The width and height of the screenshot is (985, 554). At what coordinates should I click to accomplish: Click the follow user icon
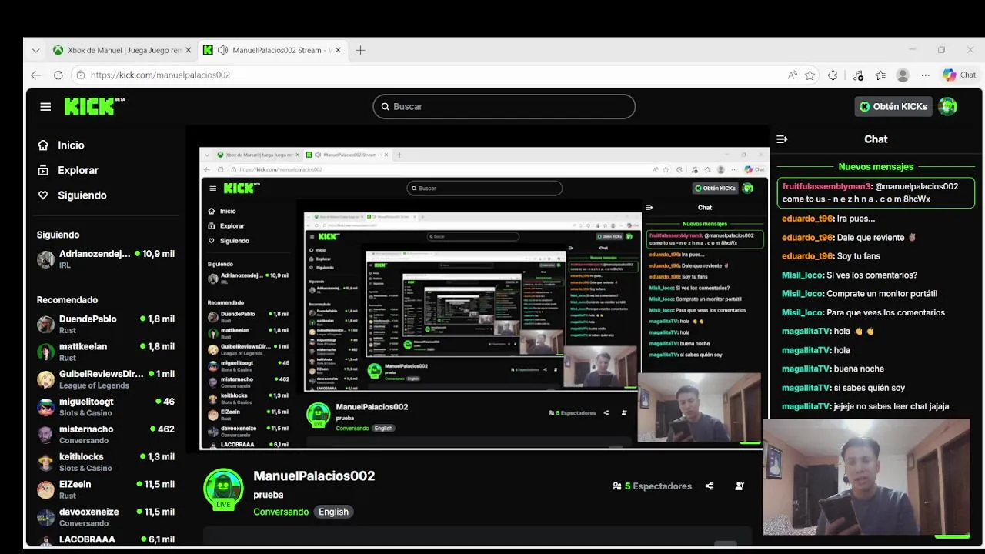(x=740, y=486)
